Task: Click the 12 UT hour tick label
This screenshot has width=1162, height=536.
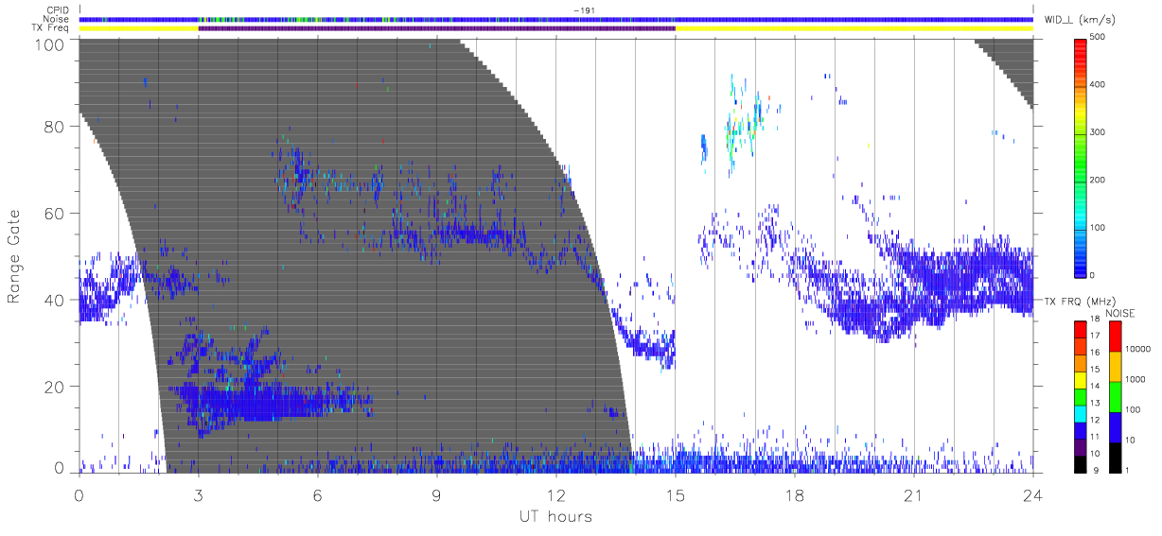Action: pyautogui.click(x=555, y=494)
